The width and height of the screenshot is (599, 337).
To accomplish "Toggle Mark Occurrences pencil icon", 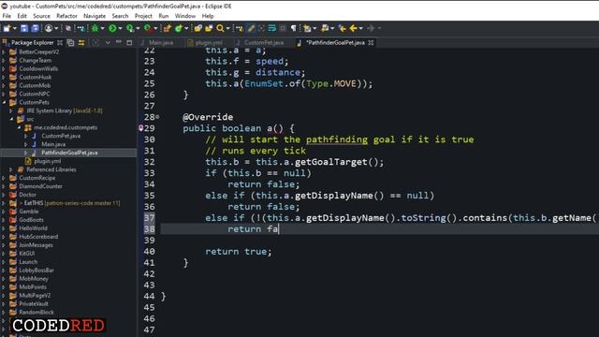I will point(251,28).
